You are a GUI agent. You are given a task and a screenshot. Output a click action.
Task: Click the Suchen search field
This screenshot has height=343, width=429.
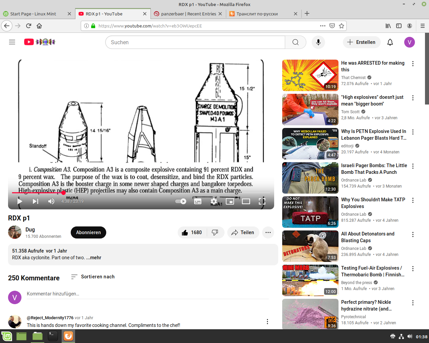click(195, 42)
